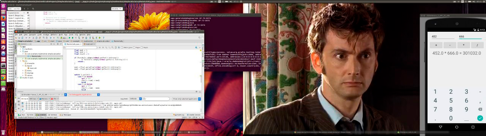The width and height of the screenshot is (486, 136).
Task: Select 'Урок 7. Layout' entry in PDF outline
Action: click(17, 18)
